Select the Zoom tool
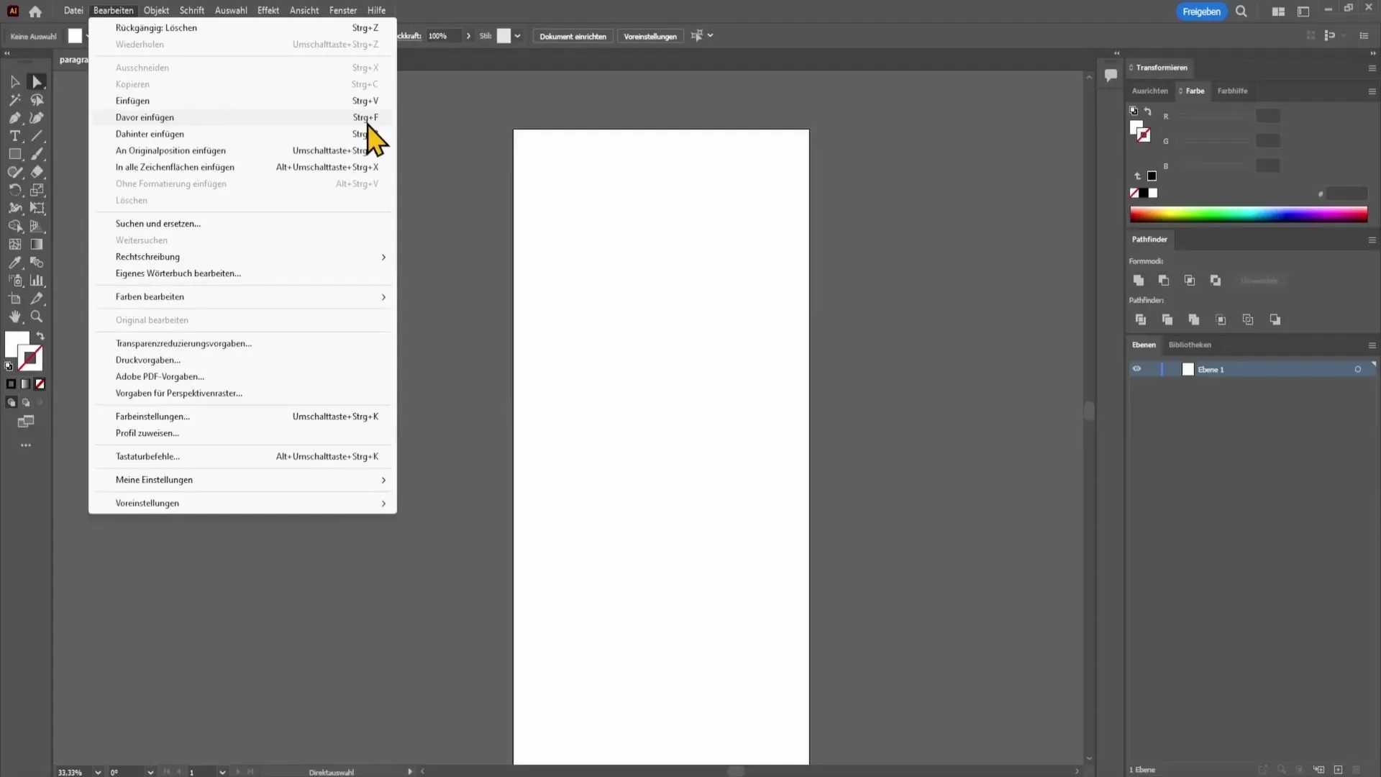 (37, 317)
